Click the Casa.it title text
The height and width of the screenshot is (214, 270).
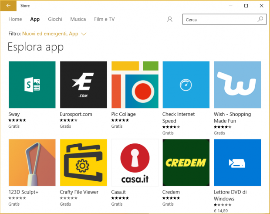pyautogui.click(x=118, y=192)
